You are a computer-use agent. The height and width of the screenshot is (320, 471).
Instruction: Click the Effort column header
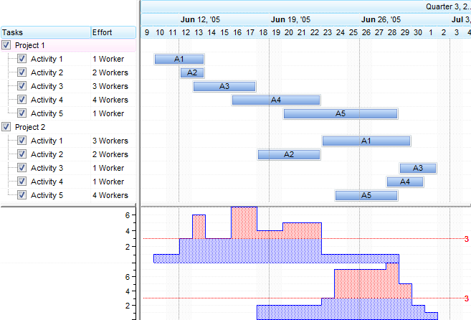tap(112, 32)
